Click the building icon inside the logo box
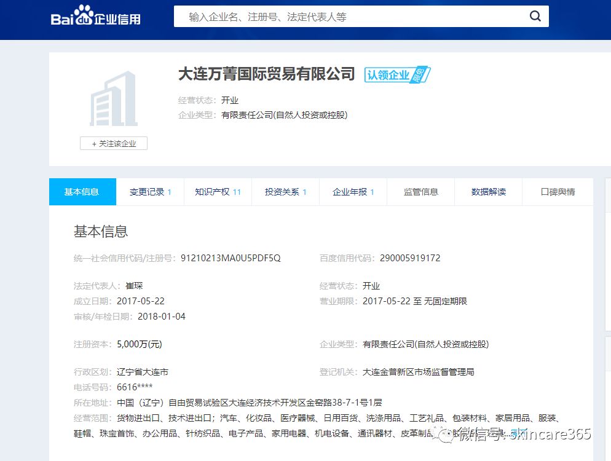Image resolution: width=611 pixels, height=461 pixels. (x=113, y=98)
